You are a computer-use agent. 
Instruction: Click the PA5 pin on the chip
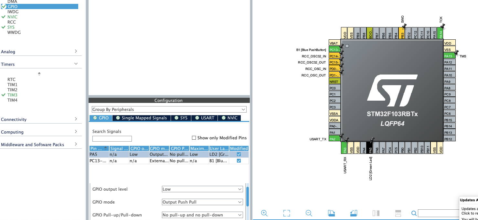point(370,148)
